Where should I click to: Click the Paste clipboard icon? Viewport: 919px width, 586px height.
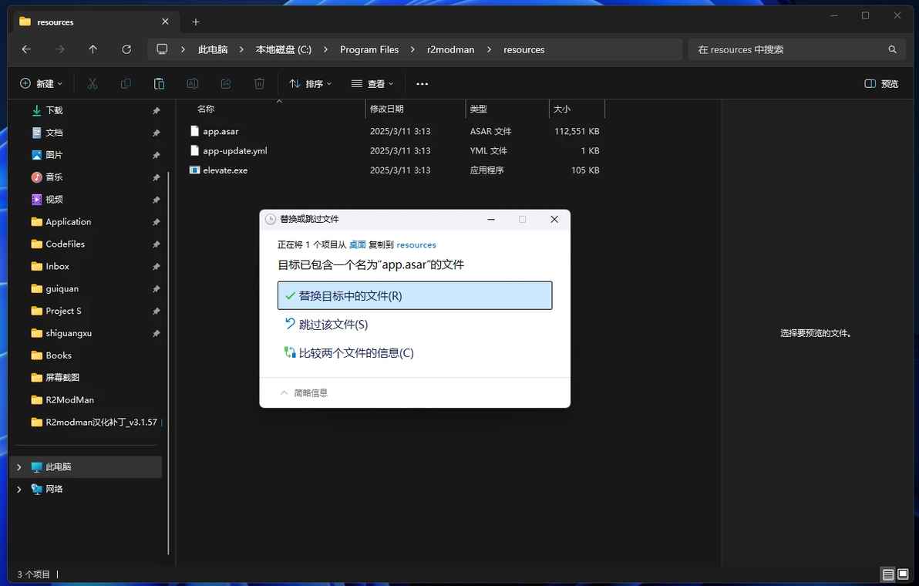click(159, 84)
